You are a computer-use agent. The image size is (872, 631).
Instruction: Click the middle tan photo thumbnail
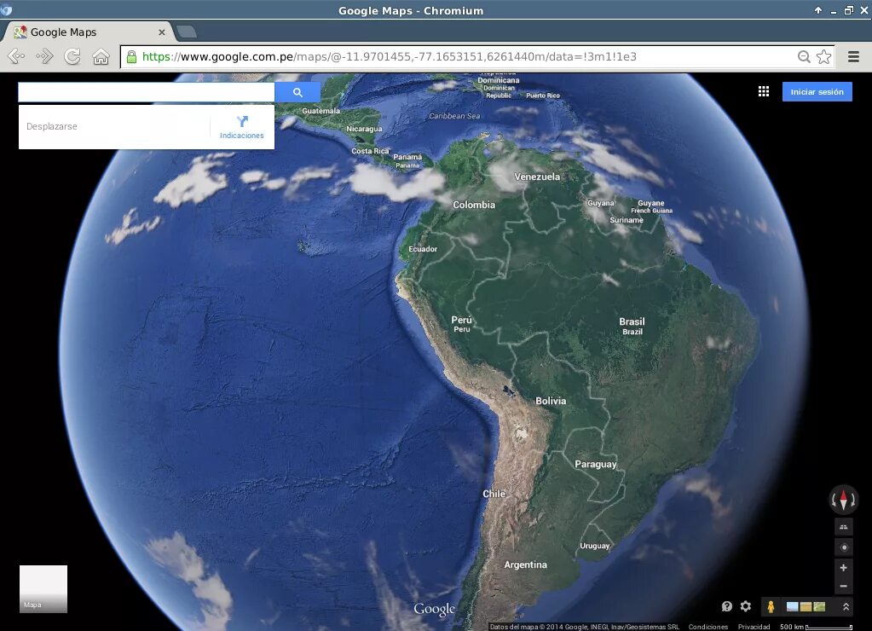[x=806, y=606]
